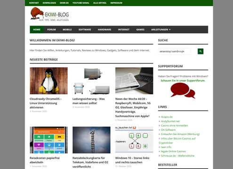Click the Neueste Beiträge heading

[x=44, y=60]
